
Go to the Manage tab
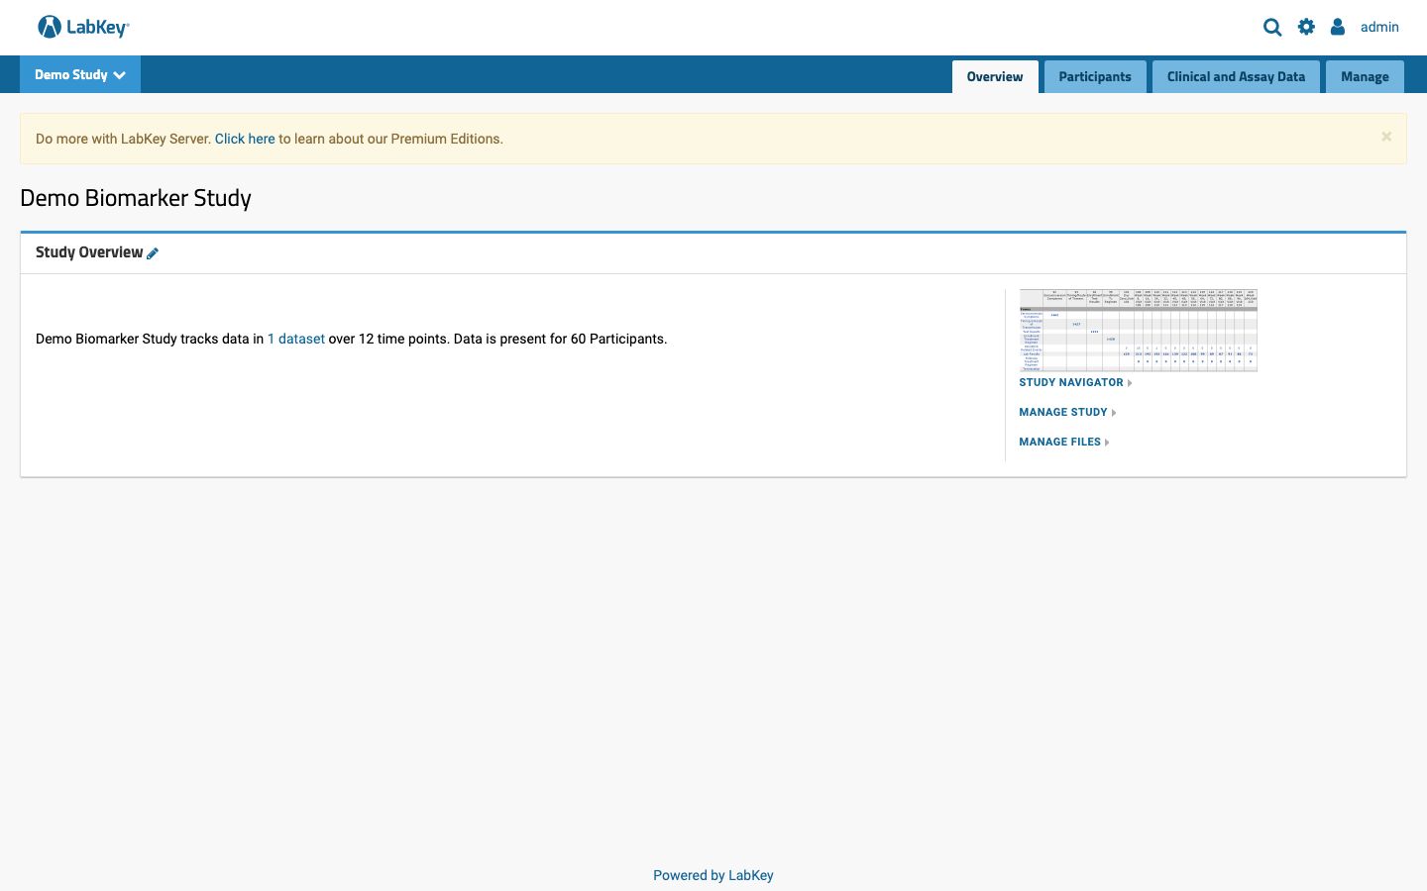tap(1365, 77)
